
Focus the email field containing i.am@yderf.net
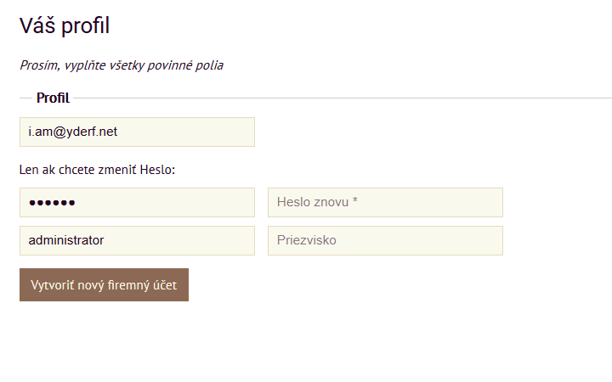pyautogui.click(x=136, y=132)
